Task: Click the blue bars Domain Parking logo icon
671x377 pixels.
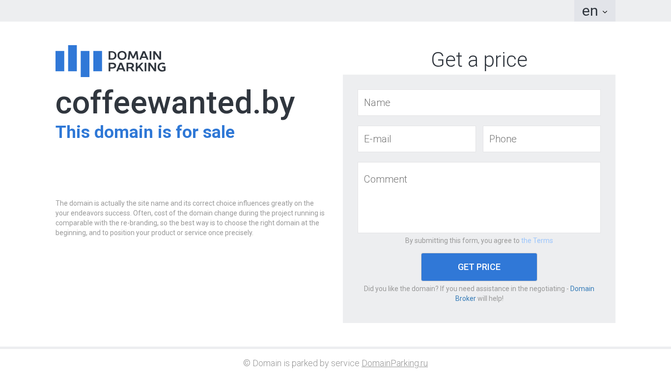Action: click(x=79, y=61)
